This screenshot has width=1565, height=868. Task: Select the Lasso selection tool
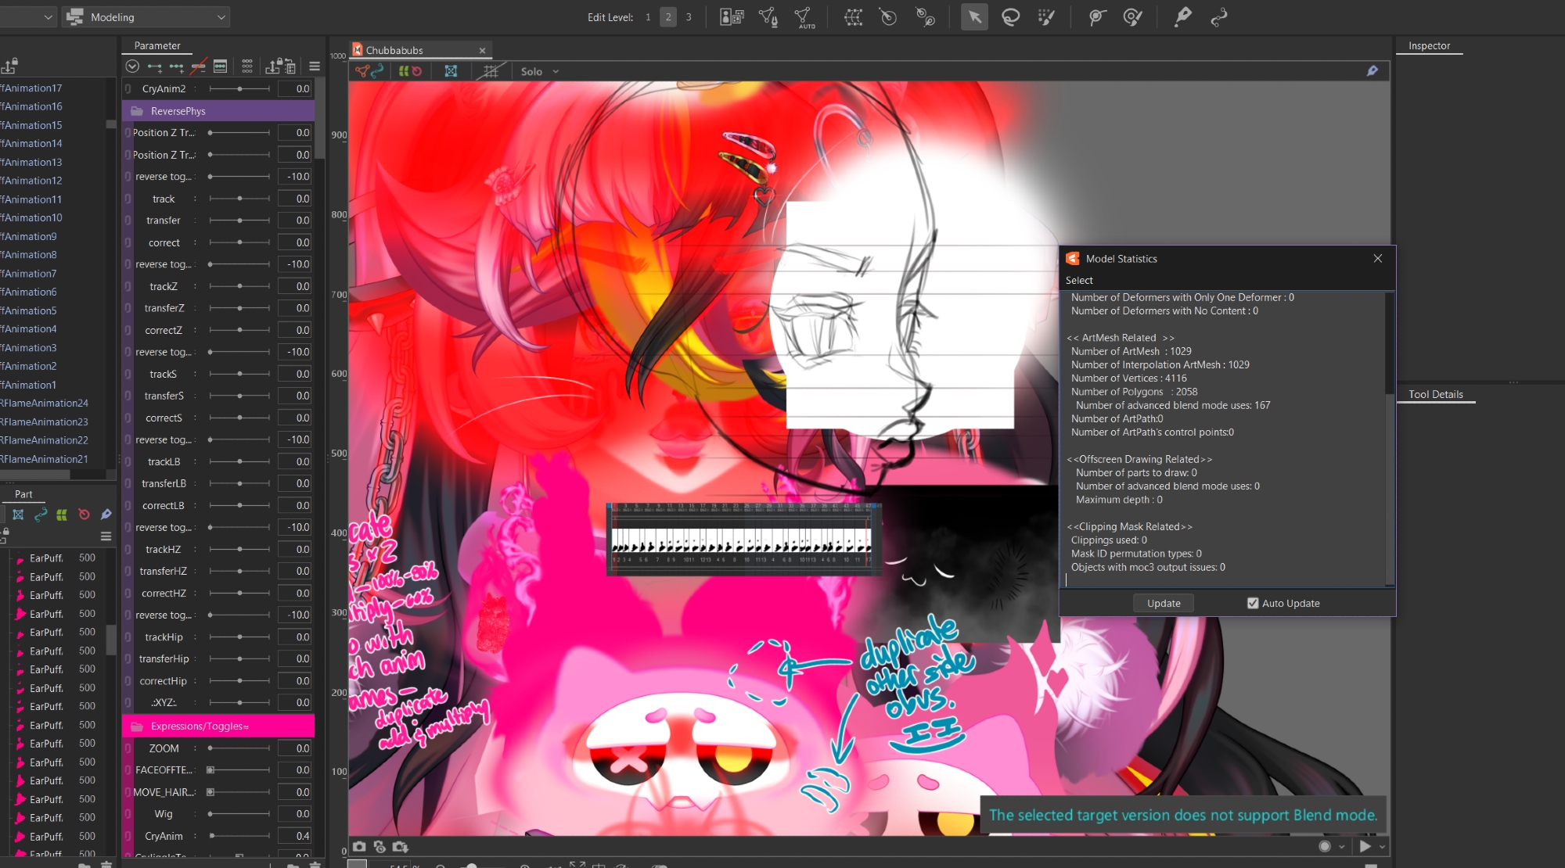click(x=1010, y=17)
